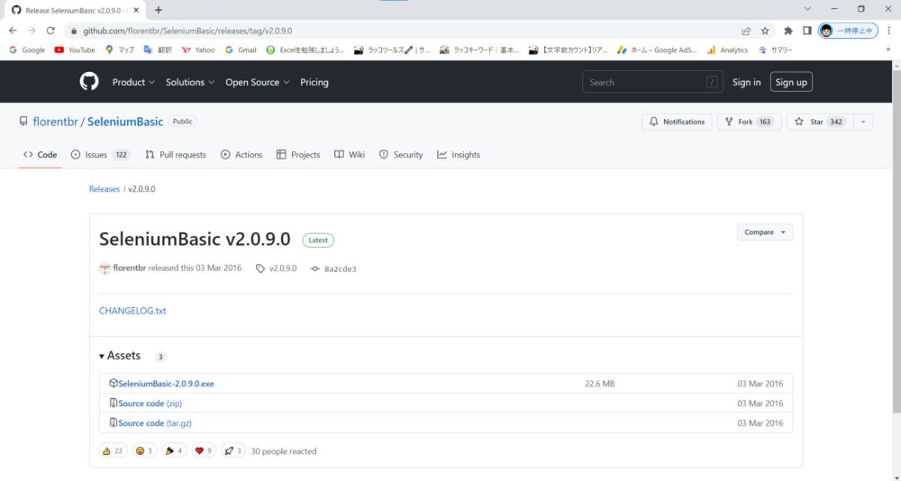Viewport: 901px width, 481px height.
Task: Open commit 8a2cde3
Action: pyautogui.click(x=333, y=268)
